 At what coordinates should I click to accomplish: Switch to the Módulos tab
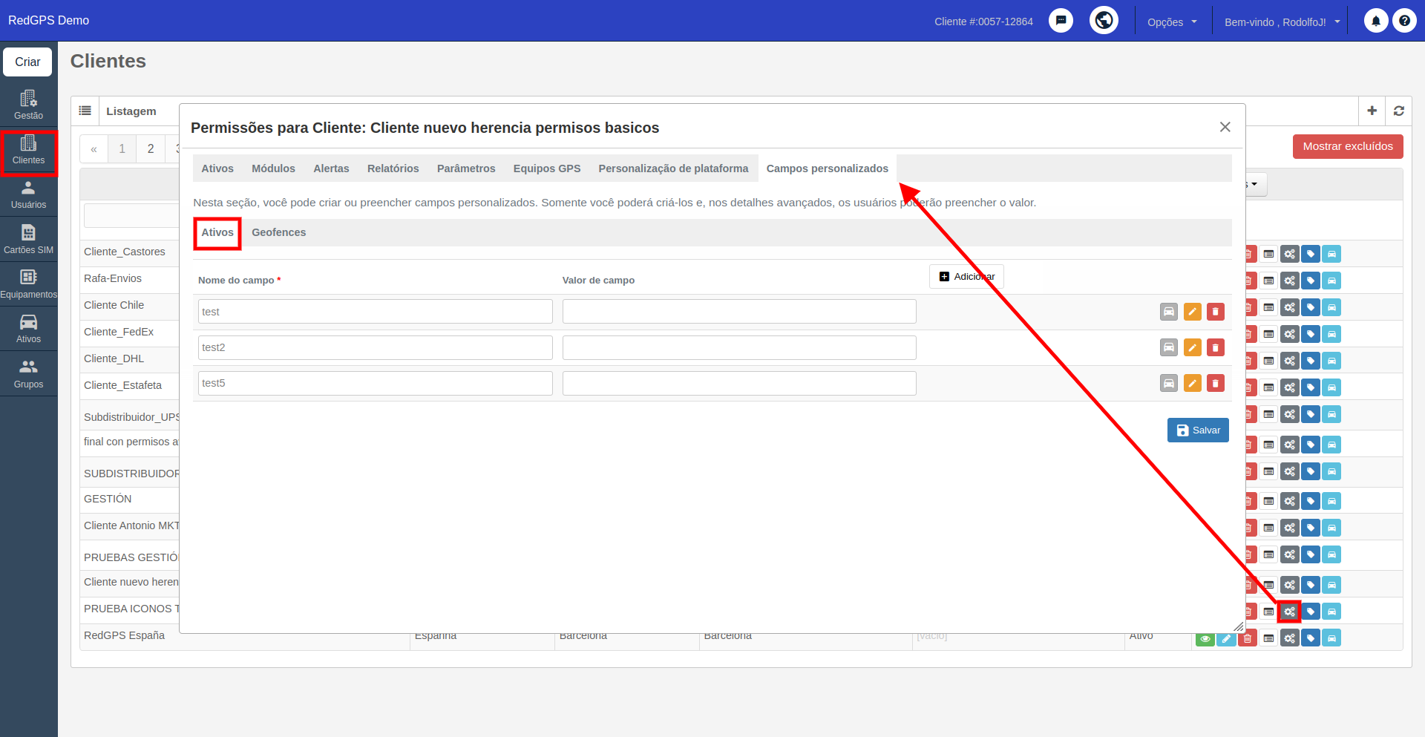pos(273,168)
